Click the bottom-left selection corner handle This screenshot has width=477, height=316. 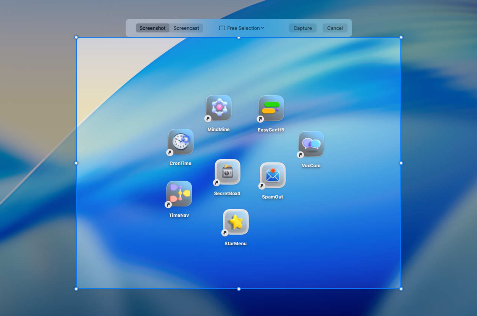point(76,289)
